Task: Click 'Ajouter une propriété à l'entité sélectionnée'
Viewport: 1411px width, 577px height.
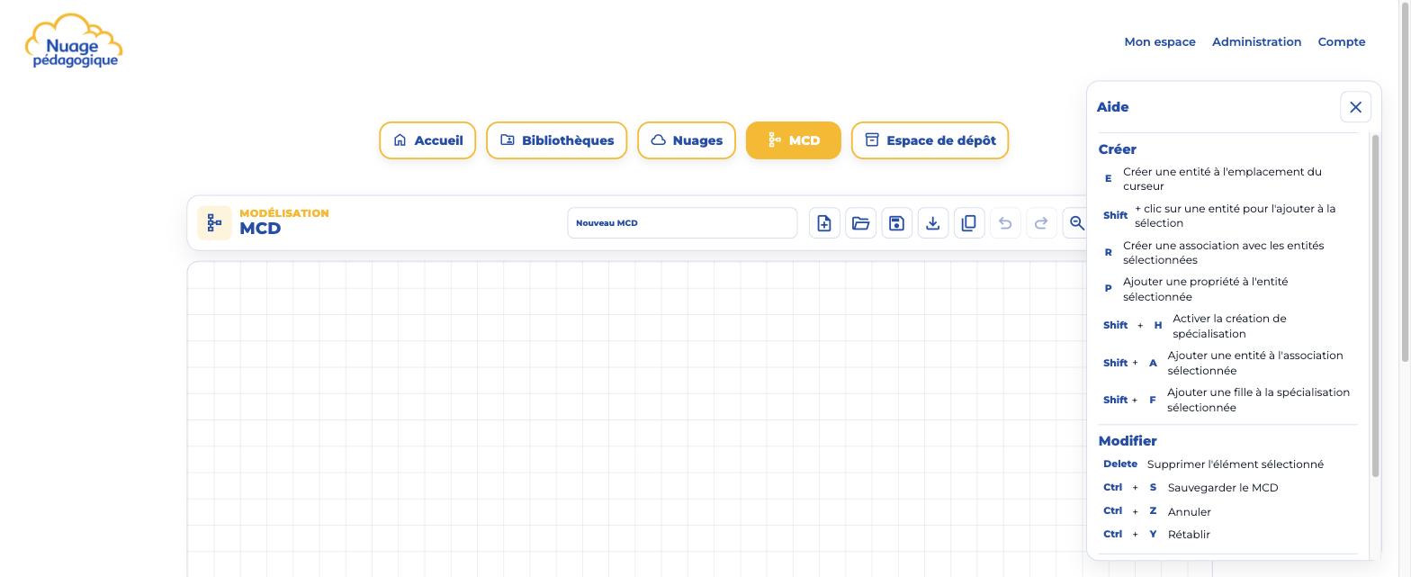Action: pyautogui.click(x=1205, y=289)
